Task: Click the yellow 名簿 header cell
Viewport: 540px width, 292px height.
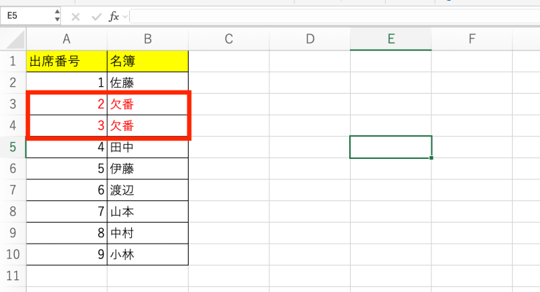Action: (148, 61)
